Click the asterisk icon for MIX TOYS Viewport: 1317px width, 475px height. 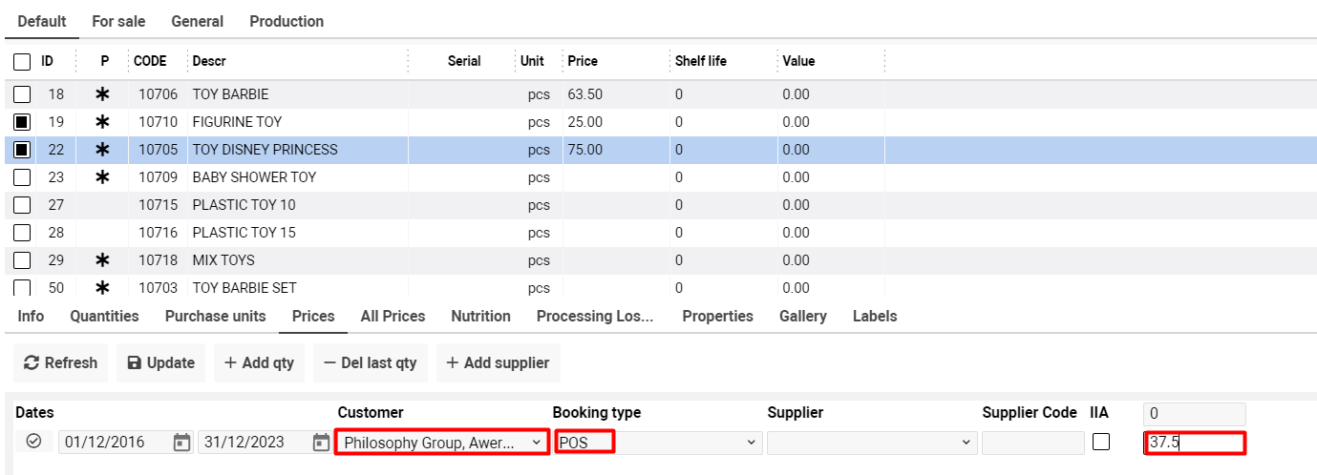pos(103,260)
